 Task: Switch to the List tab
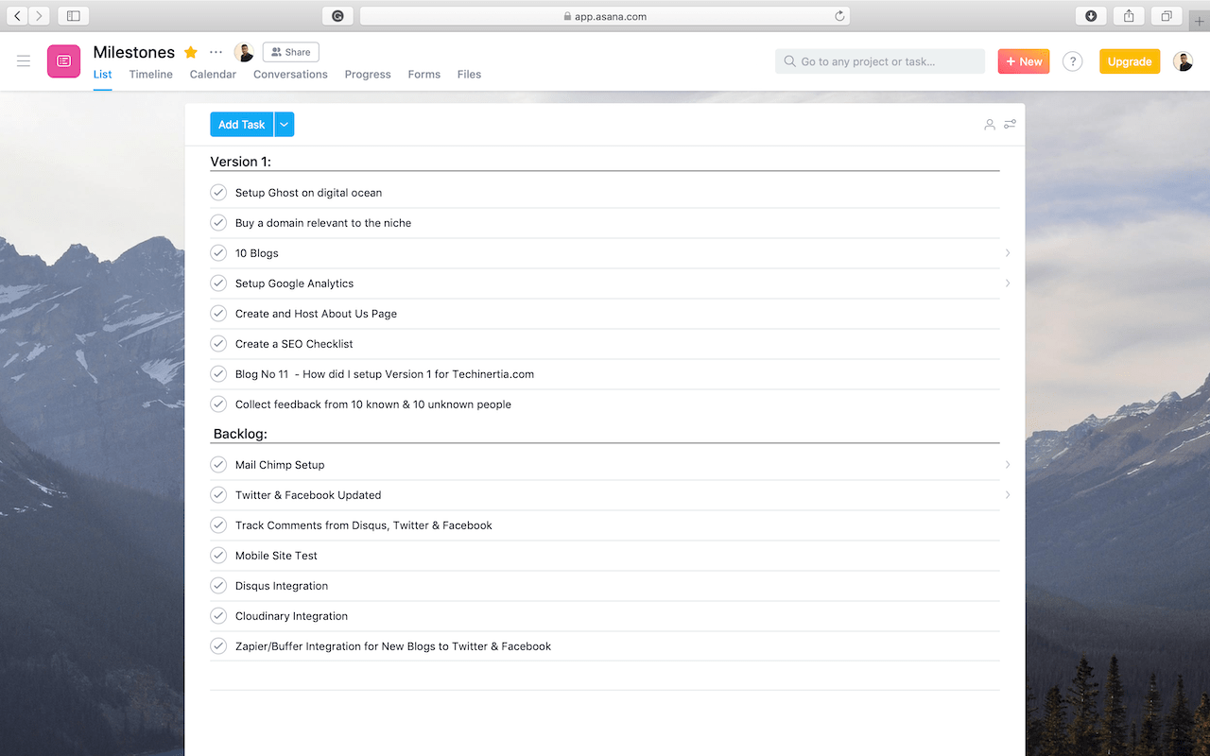click(102, 75)
